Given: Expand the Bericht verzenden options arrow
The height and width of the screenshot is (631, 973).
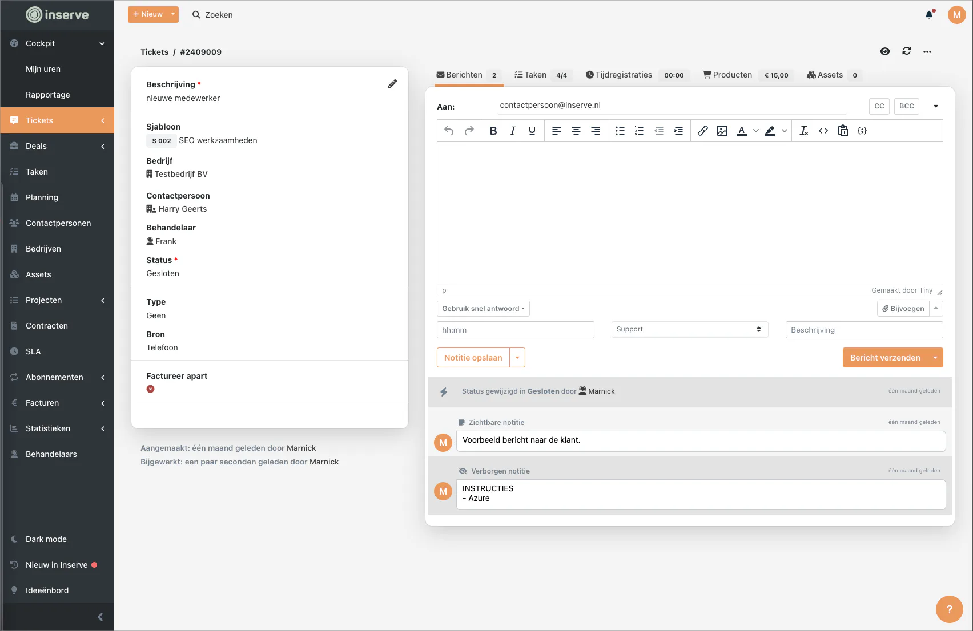Looking at the screenshot, I should tap(935, 358).
